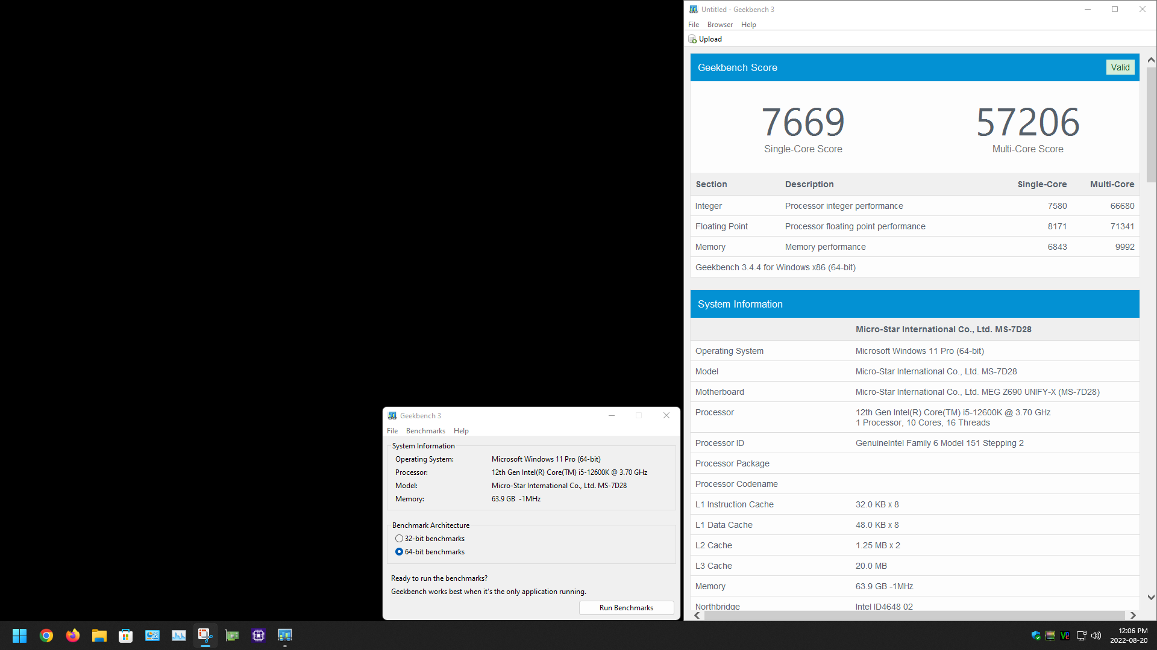Screen dimensions: 1157x650
Task: Open the performance graph taskbar app
Action: [179, 636]
